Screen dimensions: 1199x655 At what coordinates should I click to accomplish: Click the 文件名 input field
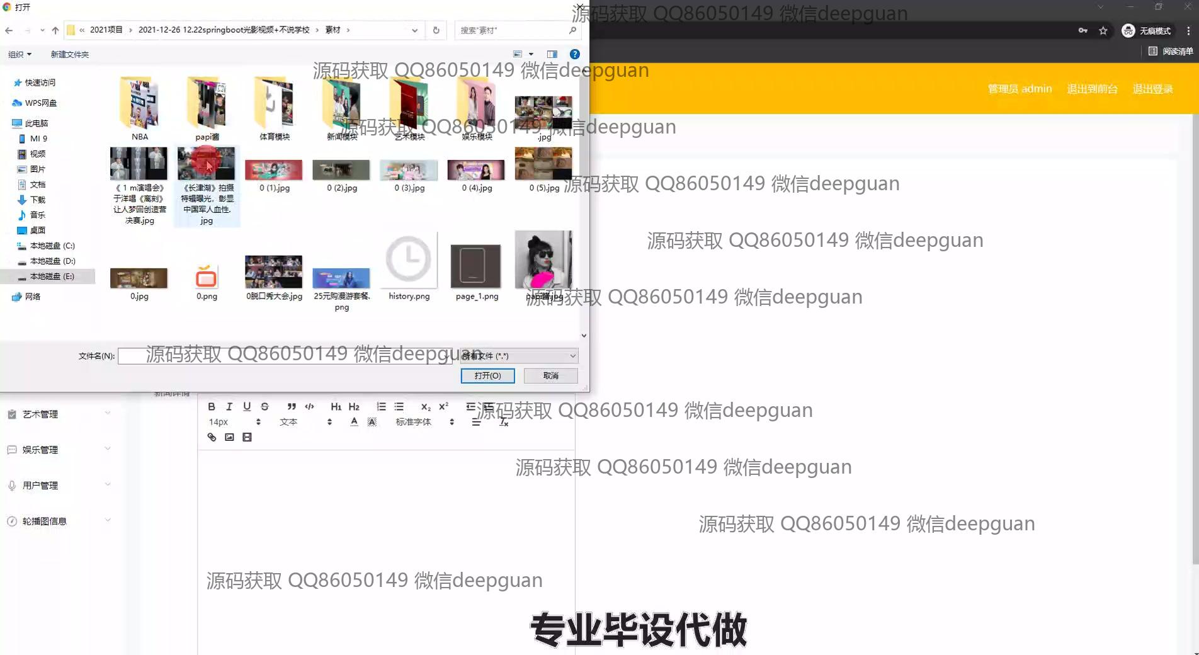pos(287,356)
